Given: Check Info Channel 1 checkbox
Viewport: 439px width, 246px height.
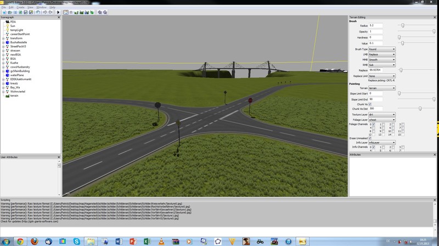Looking at the screenshot, I should click(x=383, y=147).
